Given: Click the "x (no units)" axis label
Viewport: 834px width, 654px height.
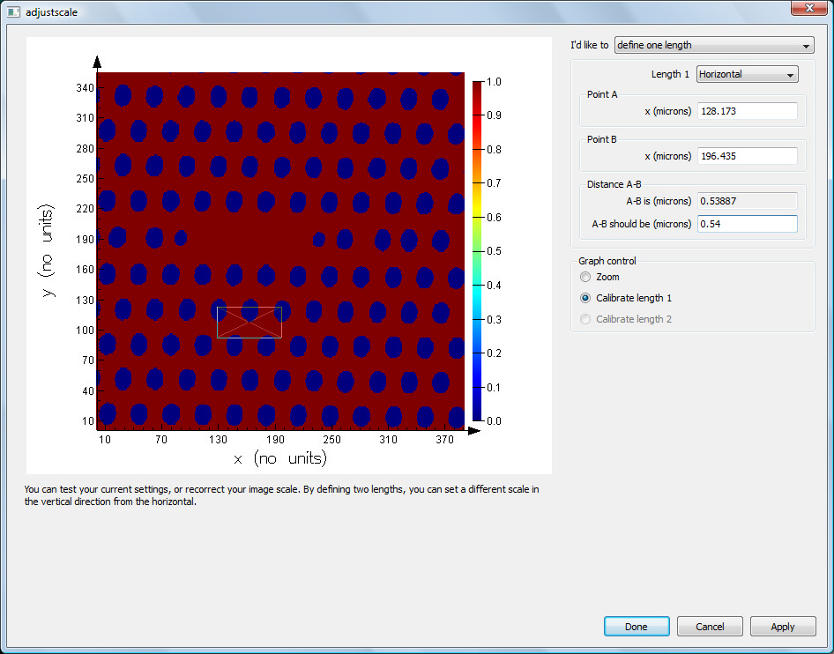Looking at the screenshot, I should 280,458.
